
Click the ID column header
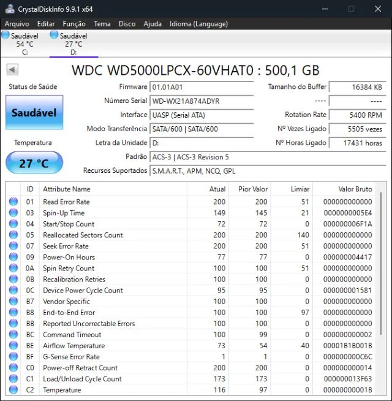click(x=30, y=189)
